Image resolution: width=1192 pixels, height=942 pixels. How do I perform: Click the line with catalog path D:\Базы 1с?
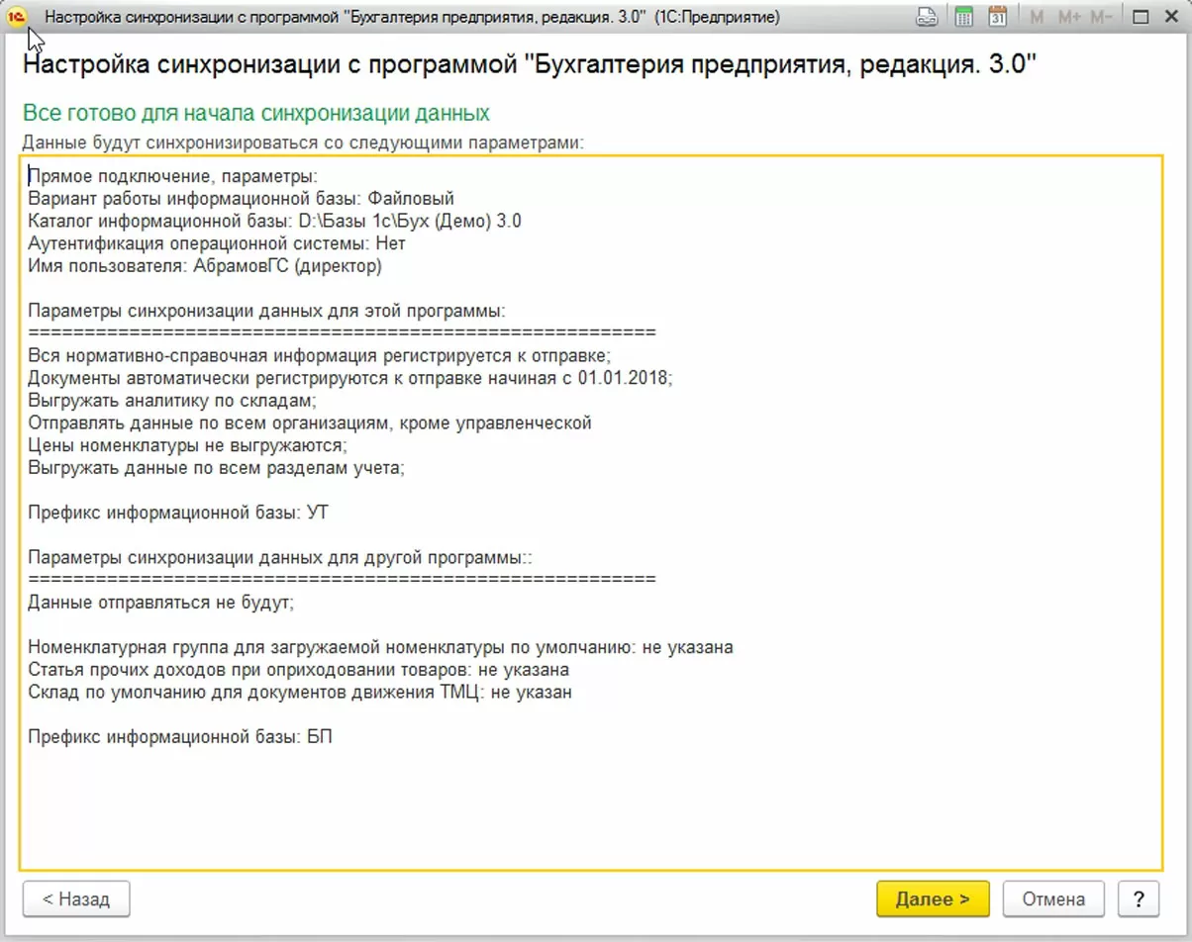274,221
